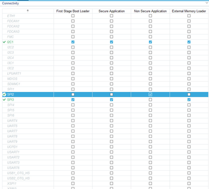Screen dimensions: 209x189
Task: Enable USART1 for Secure Application
Action: point(111,152)
